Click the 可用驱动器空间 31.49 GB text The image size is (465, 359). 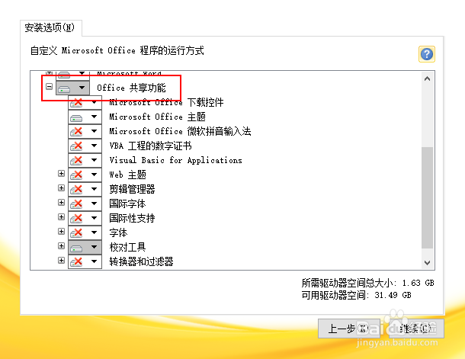(357, 295)
